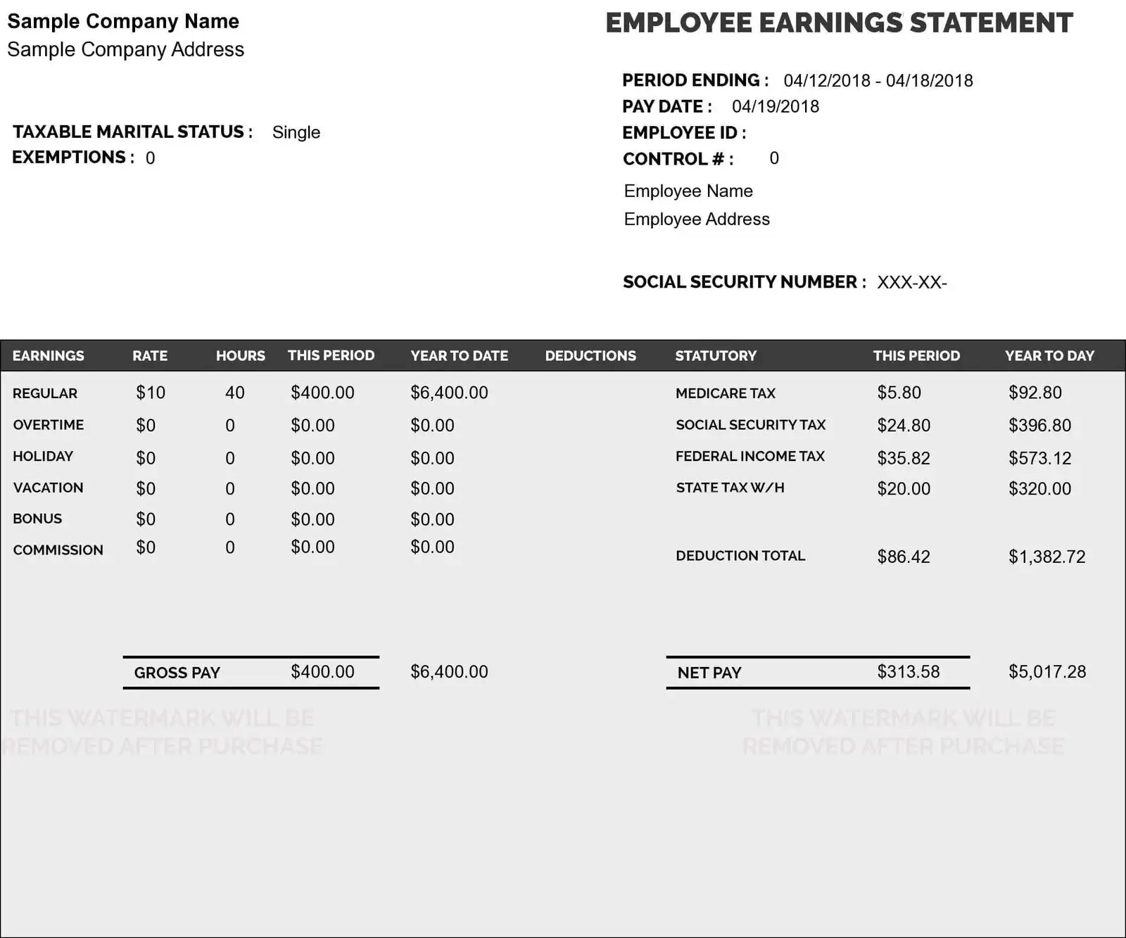Select the pay date 04/19/2018
The height and width of the screenshot is (938, 1126).
[x=775, y=106]
